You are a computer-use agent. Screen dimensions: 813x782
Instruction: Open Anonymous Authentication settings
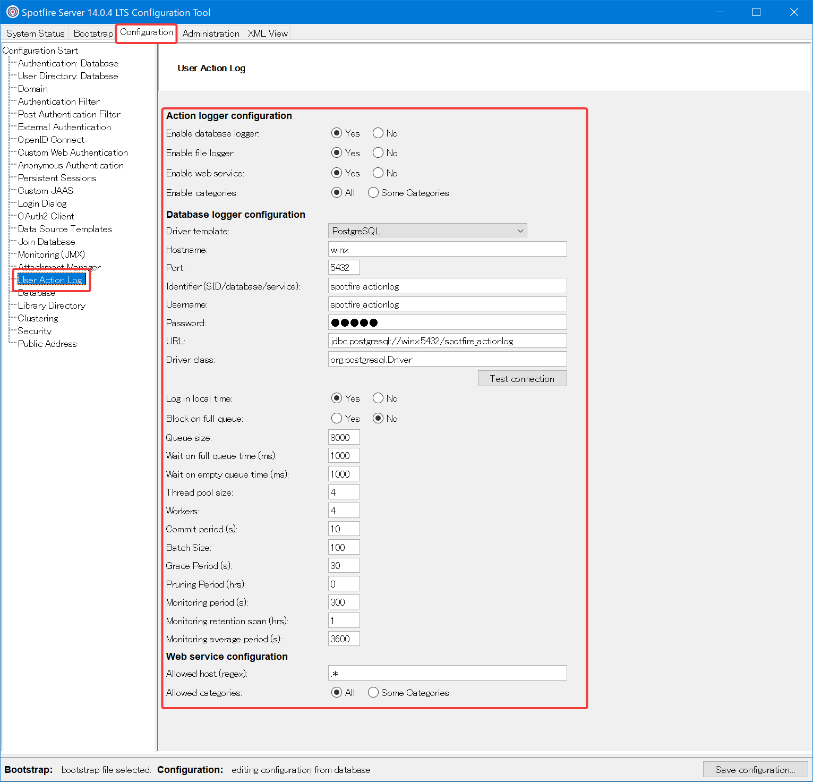[71, 165]
